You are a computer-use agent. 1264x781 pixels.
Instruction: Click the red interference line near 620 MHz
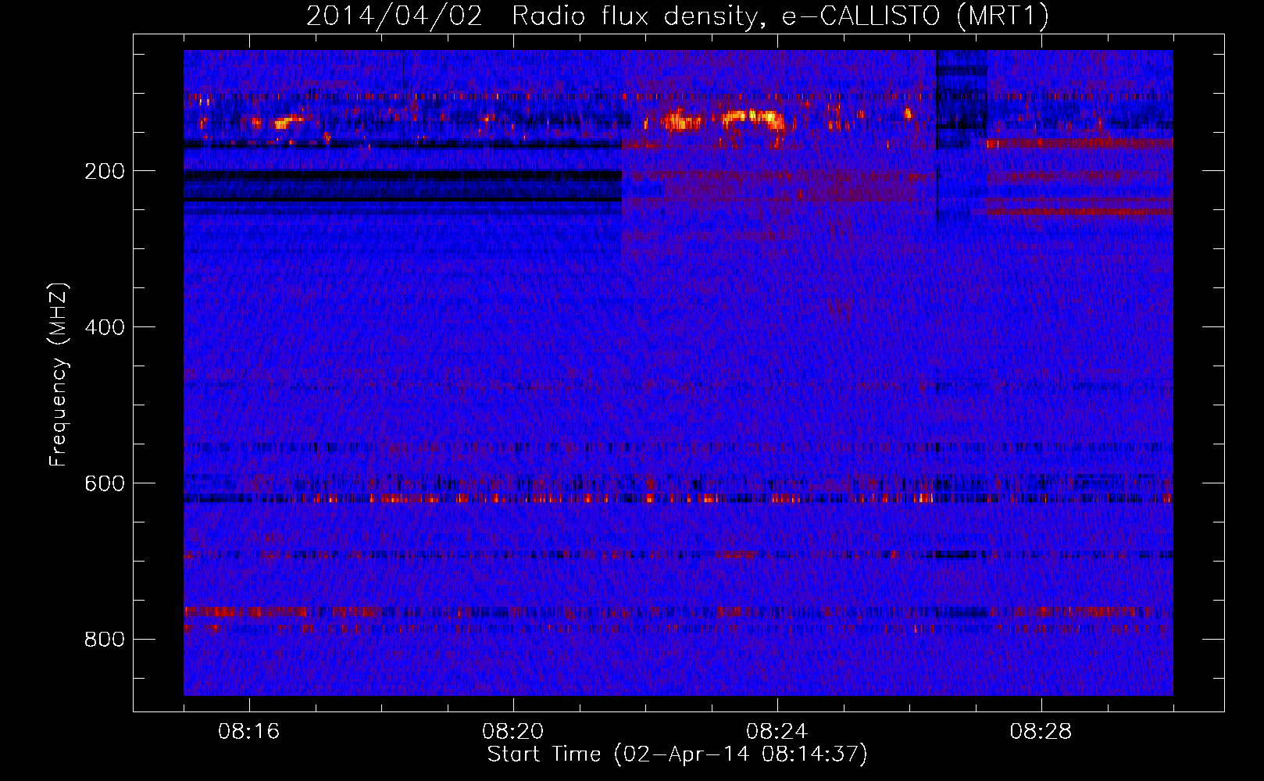678,497
